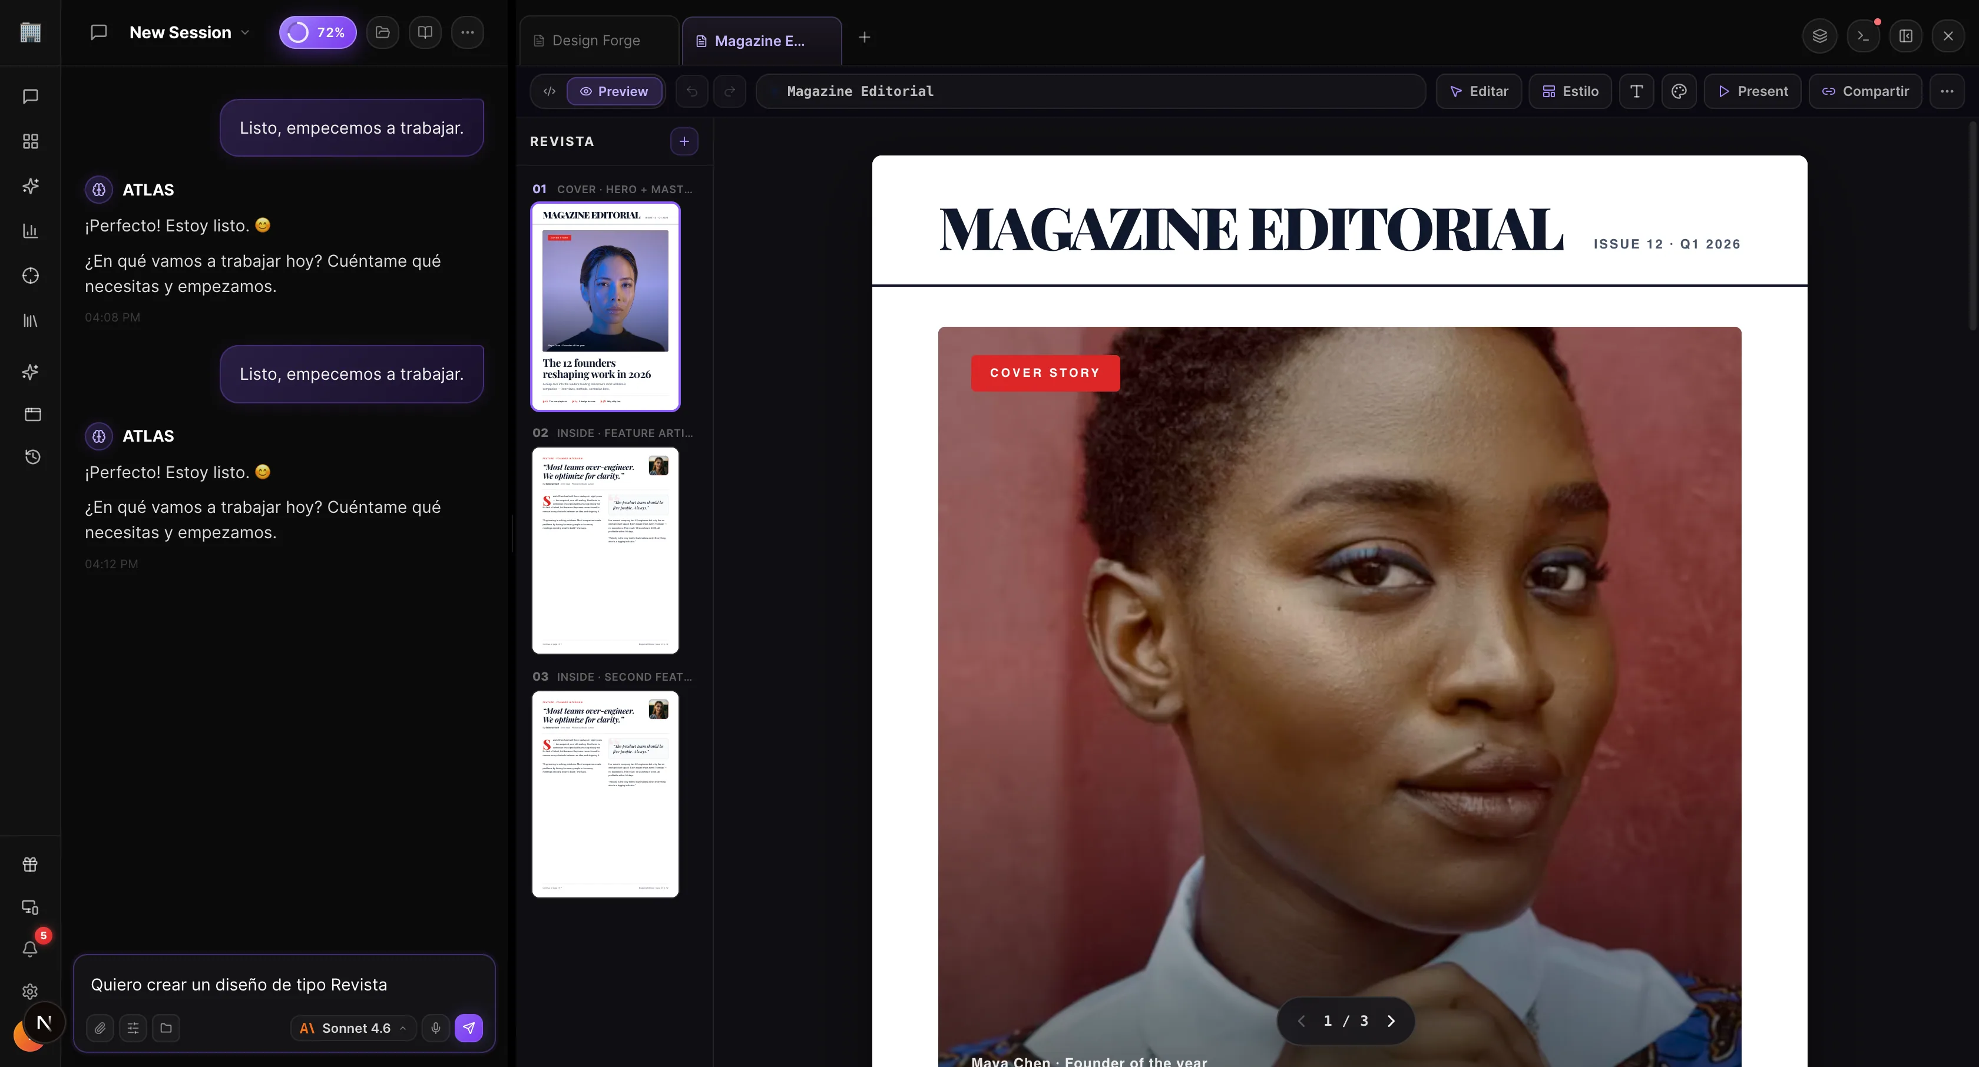Add a page in the REVISTA panel
The image size is (1979, 1067).
[x=684, y=141]
